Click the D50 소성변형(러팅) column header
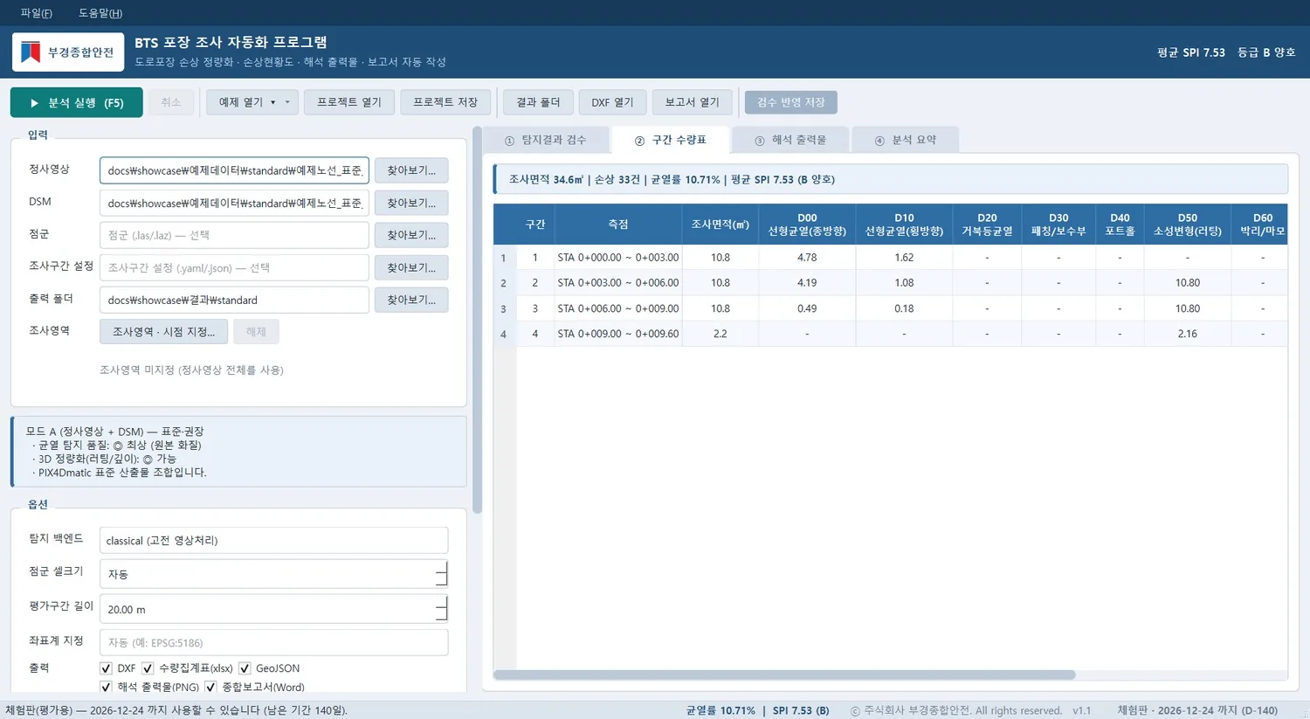 point(1188,225)
